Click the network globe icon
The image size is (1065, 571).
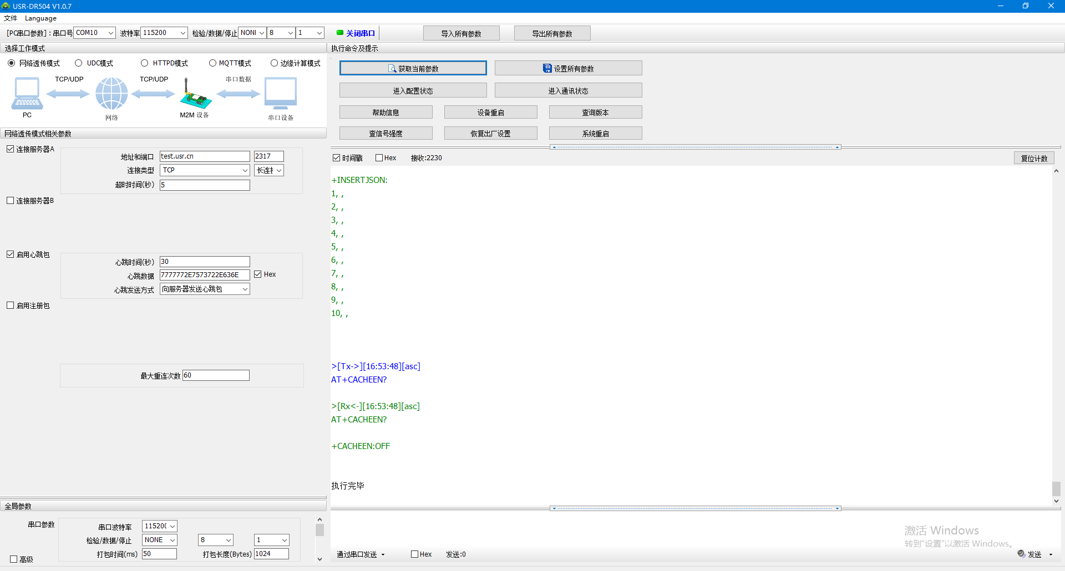[111, 93]
